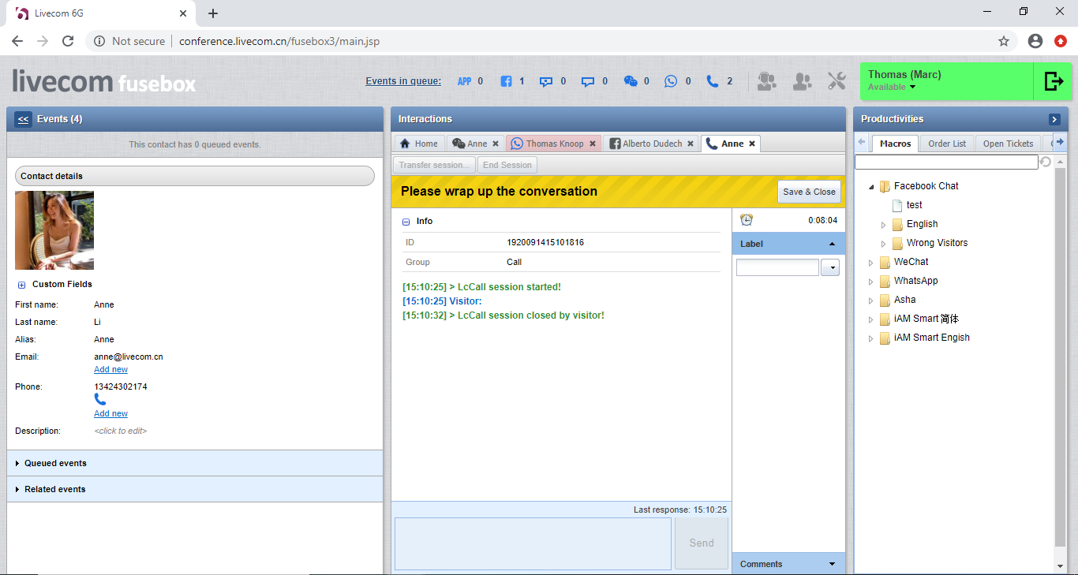This screenshot has width=1078, height=575.
Task: Open the Available status dropdown
Action: [x=912, y=88]
